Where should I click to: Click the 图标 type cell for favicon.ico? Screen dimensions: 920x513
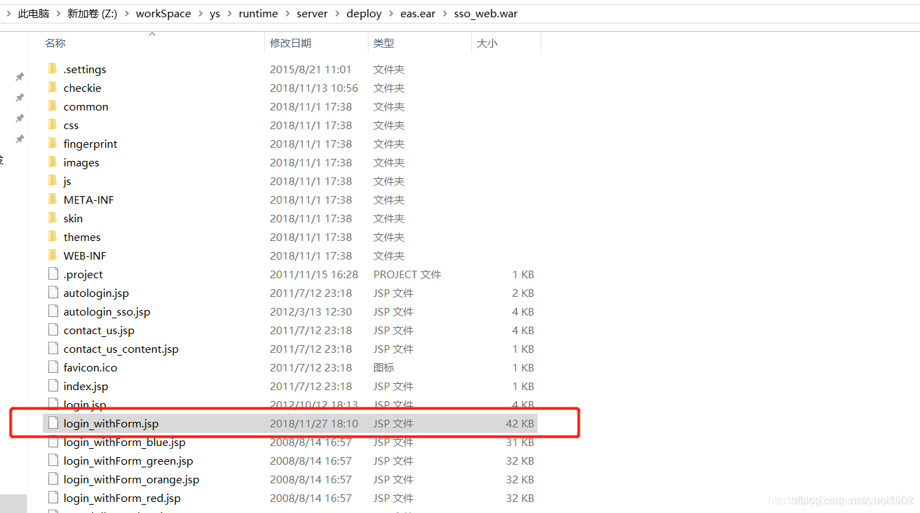pyautogui.click(x=384, y=367)
